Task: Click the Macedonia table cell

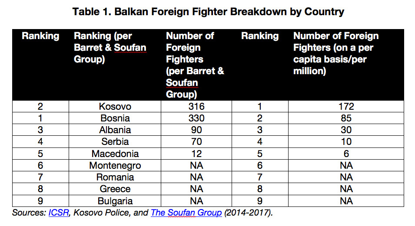Action: [x=115, y=154]
